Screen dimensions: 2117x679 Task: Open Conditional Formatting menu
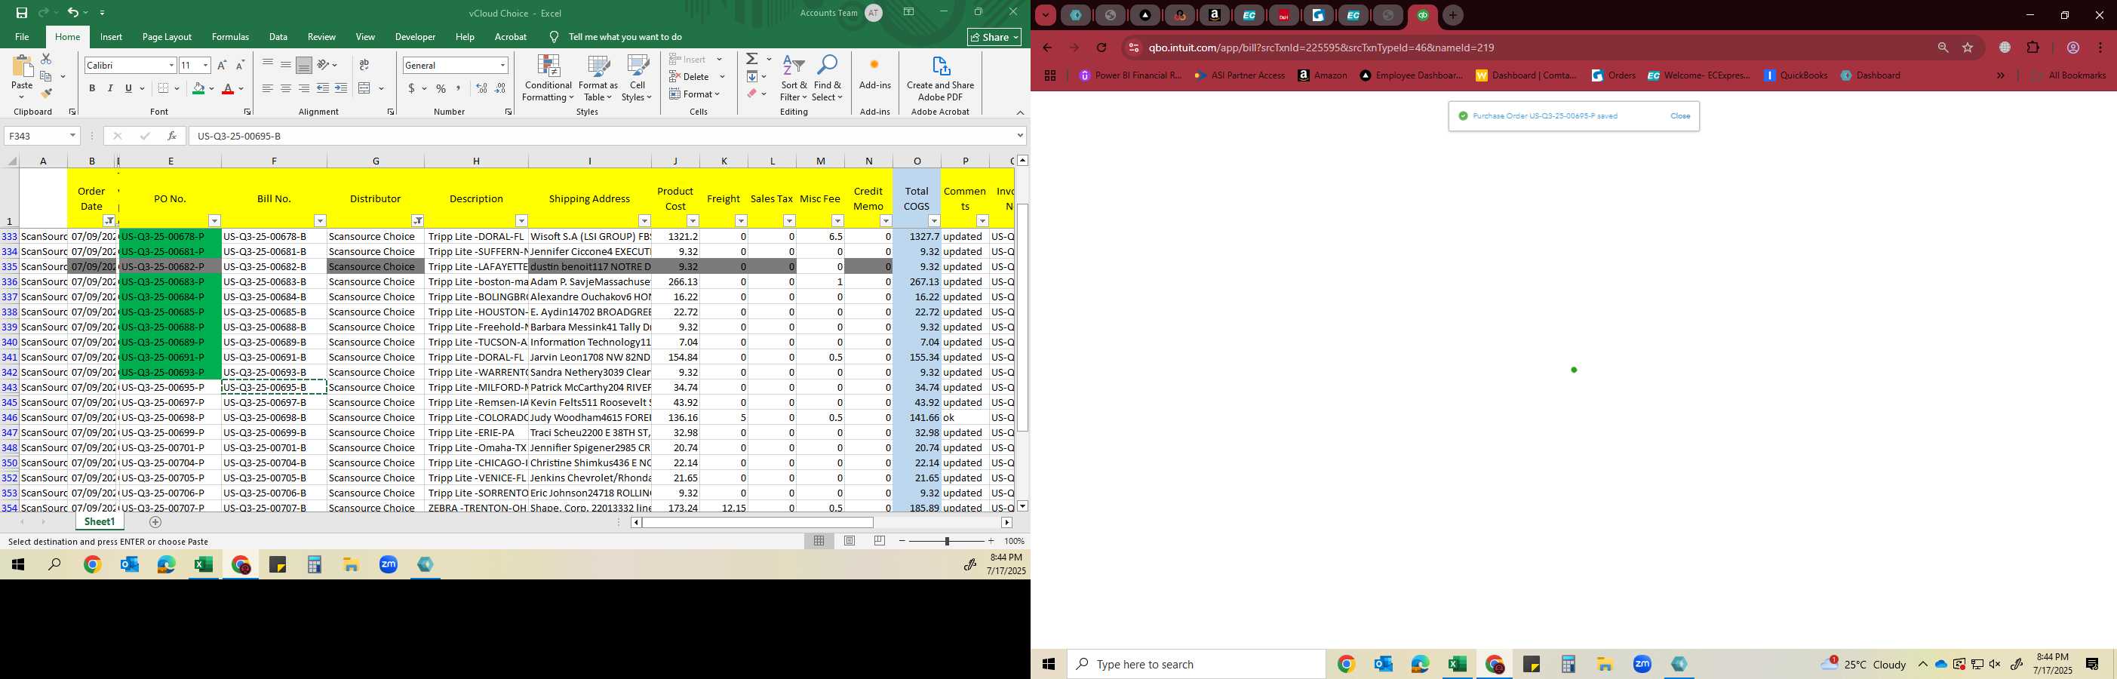coord(548,78)
